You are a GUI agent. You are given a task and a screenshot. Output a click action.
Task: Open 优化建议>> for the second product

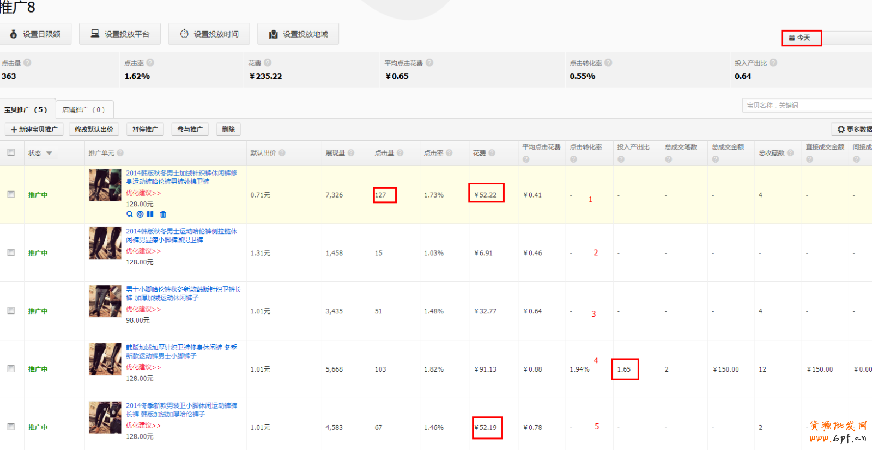(x=143, y=251)
